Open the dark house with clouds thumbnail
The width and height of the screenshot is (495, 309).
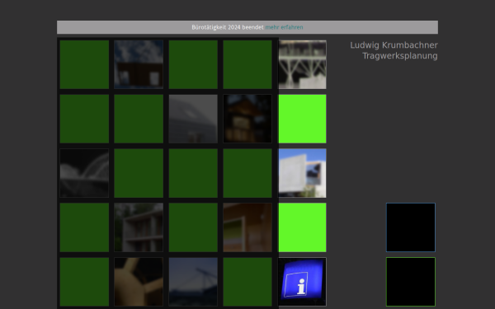[139, 64]
